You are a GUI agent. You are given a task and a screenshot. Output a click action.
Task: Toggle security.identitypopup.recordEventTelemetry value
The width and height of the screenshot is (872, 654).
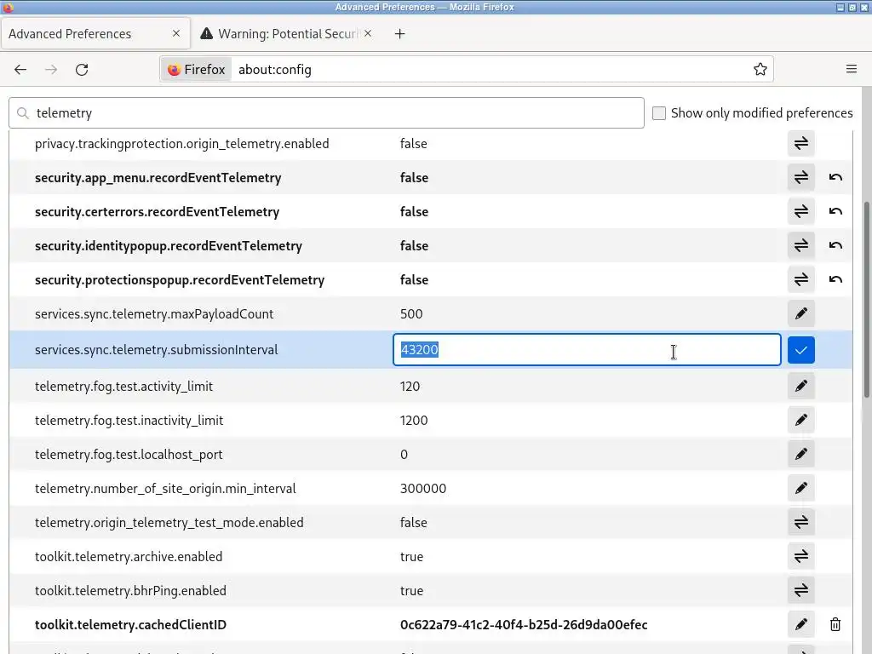coord(800,245)
